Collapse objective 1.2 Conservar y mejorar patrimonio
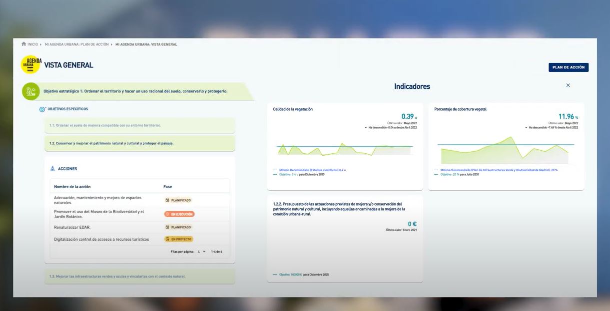The height and width of the screenshot is (311, 610). (x=139, y=143)
